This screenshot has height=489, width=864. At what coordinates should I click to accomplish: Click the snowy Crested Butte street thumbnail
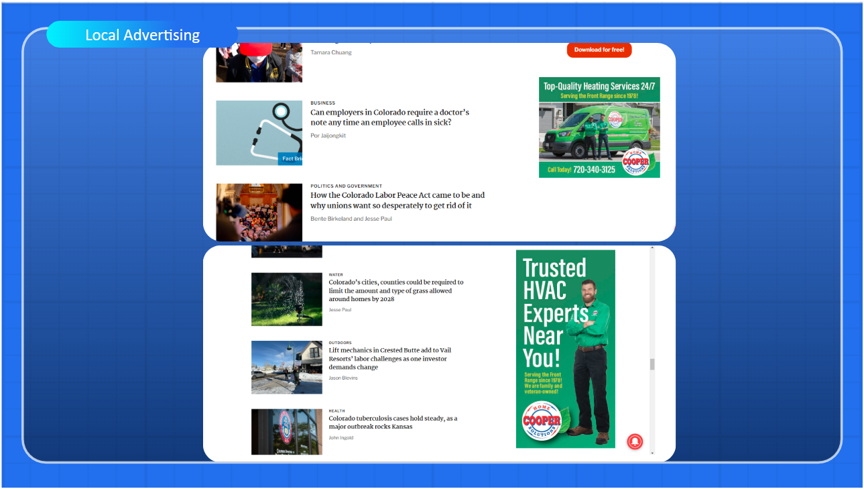pos(286,367)
